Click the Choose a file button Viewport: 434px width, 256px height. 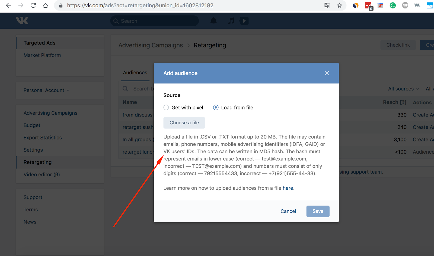point(184,123)
